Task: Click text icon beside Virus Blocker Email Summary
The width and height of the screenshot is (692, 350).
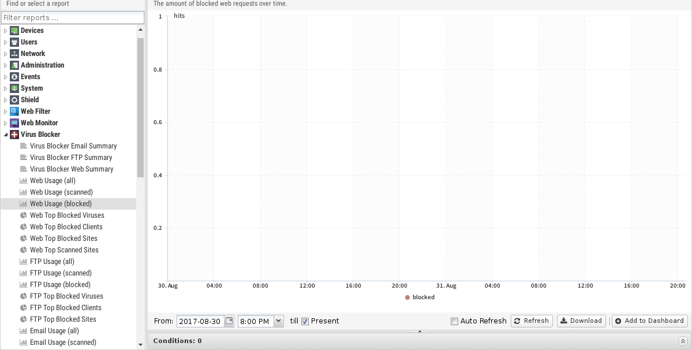Action: click(x=24, y=146)
